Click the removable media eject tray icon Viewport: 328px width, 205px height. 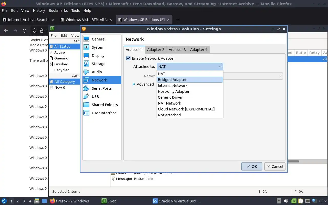click(x=279, y=201)
